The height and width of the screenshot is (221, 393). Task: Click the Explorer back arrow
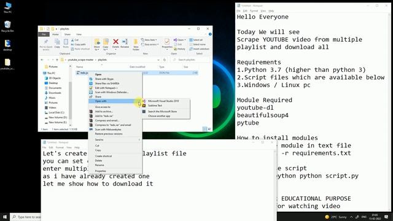click(x=42, y=60)
